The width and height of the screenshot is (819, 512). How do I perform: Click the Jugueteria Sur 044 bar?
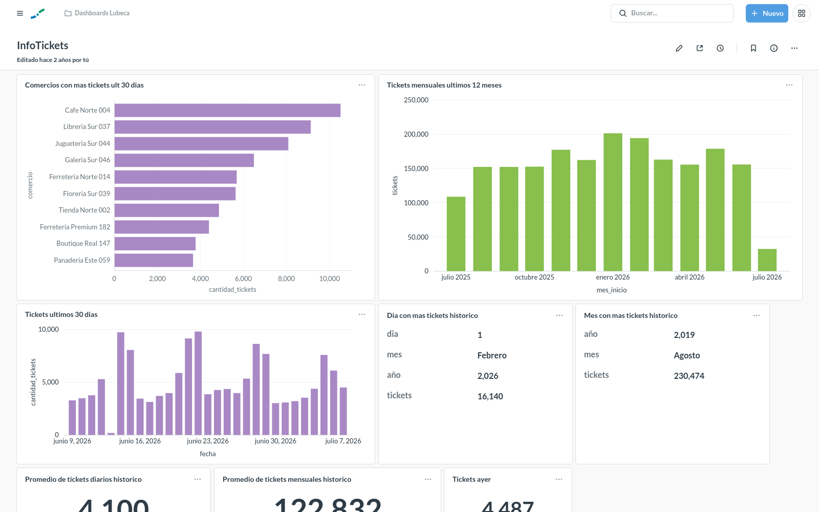pos(201,144)
